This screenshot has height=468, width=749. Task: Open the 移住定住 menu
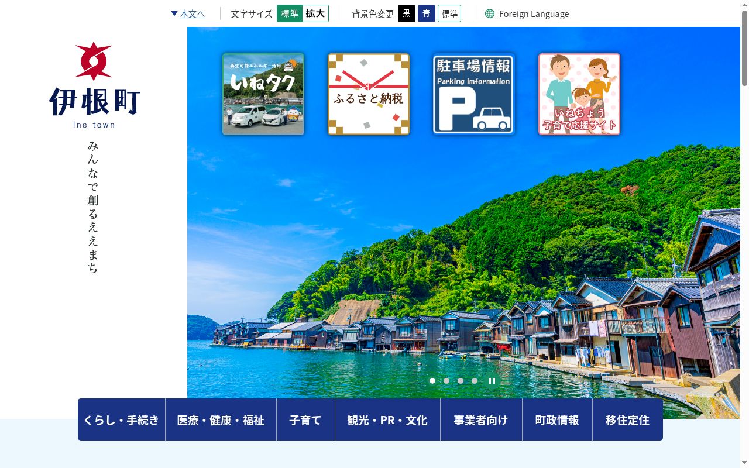coord(628,419)
